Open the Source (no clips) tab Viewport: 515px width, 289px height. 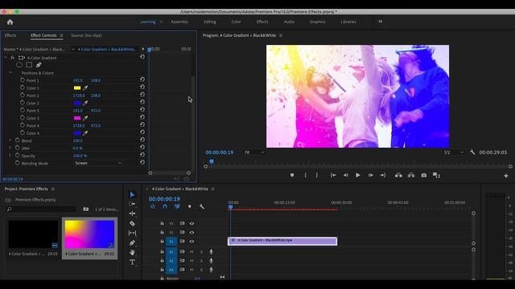(86, 35)
